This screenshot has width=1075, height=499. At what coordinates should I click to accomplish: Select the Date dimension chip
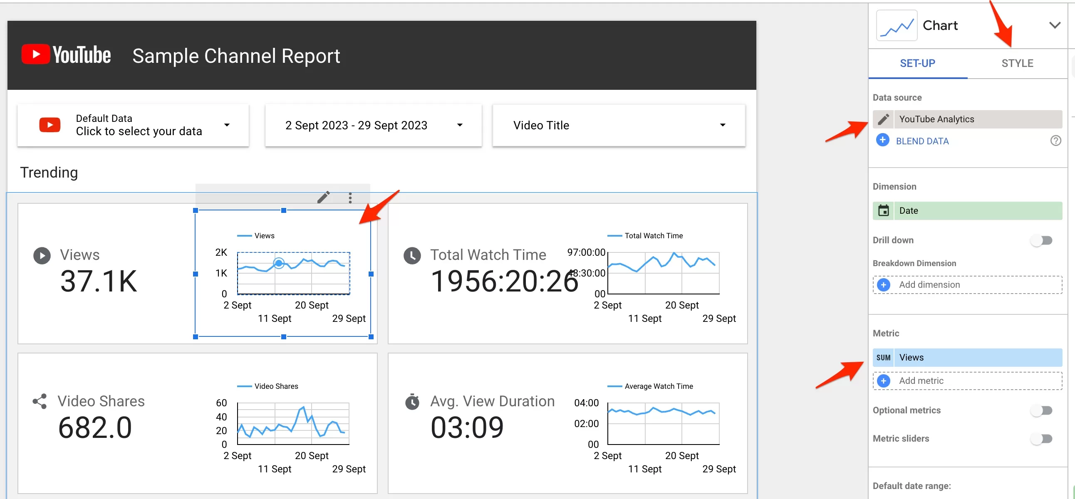pos(967,211)
